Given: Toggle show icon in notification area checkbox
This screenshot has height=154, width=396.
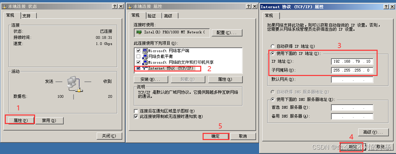Looking at the screenshot, I should pos(136,111).
